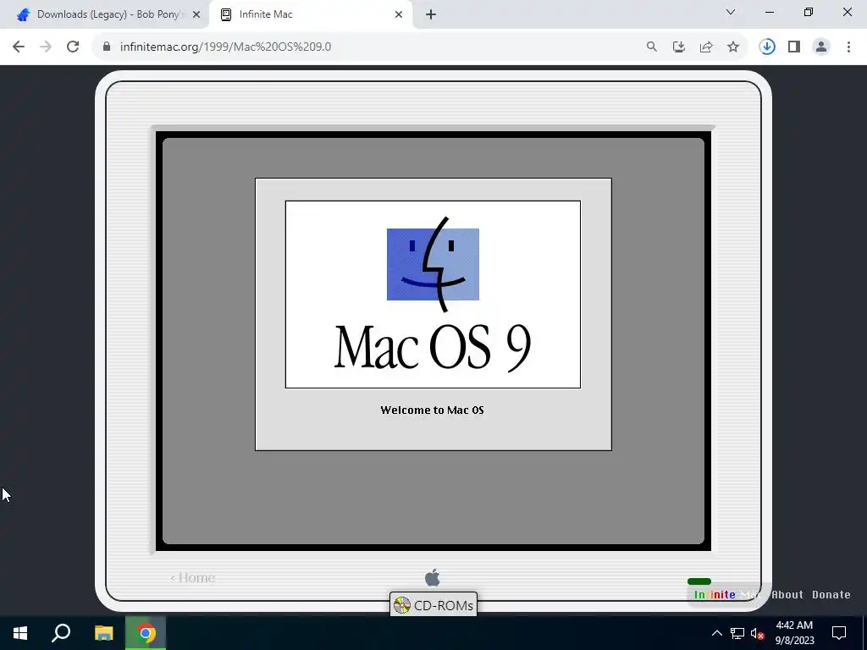Open the About link
The width and height of the screenshot is (867, 650).
click(787, 595)
